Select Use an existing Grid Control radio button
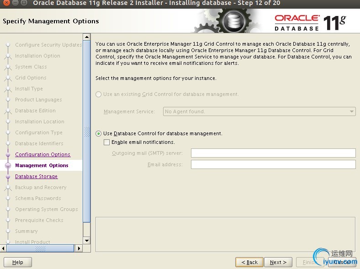Viewport: 360px width, 269px height. point(99,95)
